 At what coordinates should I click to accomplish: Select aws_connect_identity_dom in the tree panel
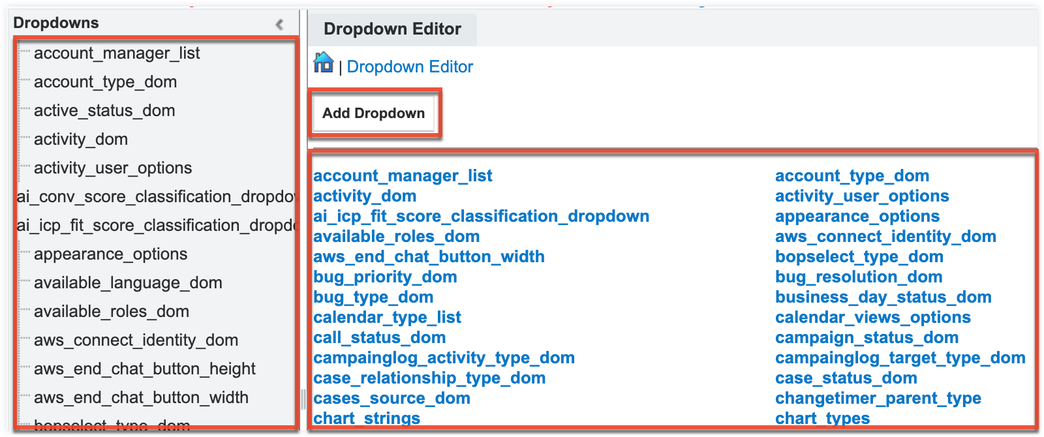(136, 340)
